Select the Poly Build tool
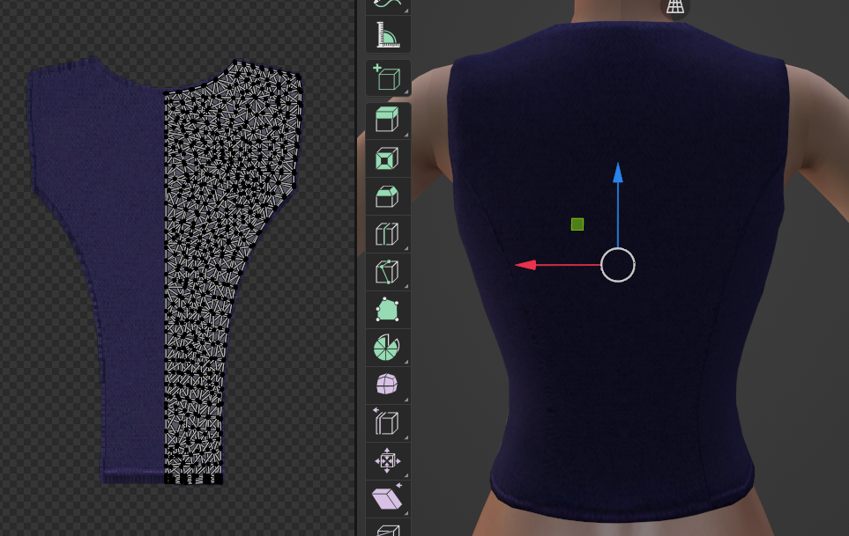Viewport: 849px width, 536px height. [x=388, y=310]
